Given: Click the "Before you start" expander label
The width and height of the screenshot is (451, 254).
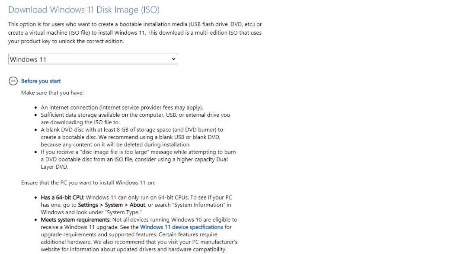Looking at the screenshot, I should pyautogui.click(x=41, y=81).
